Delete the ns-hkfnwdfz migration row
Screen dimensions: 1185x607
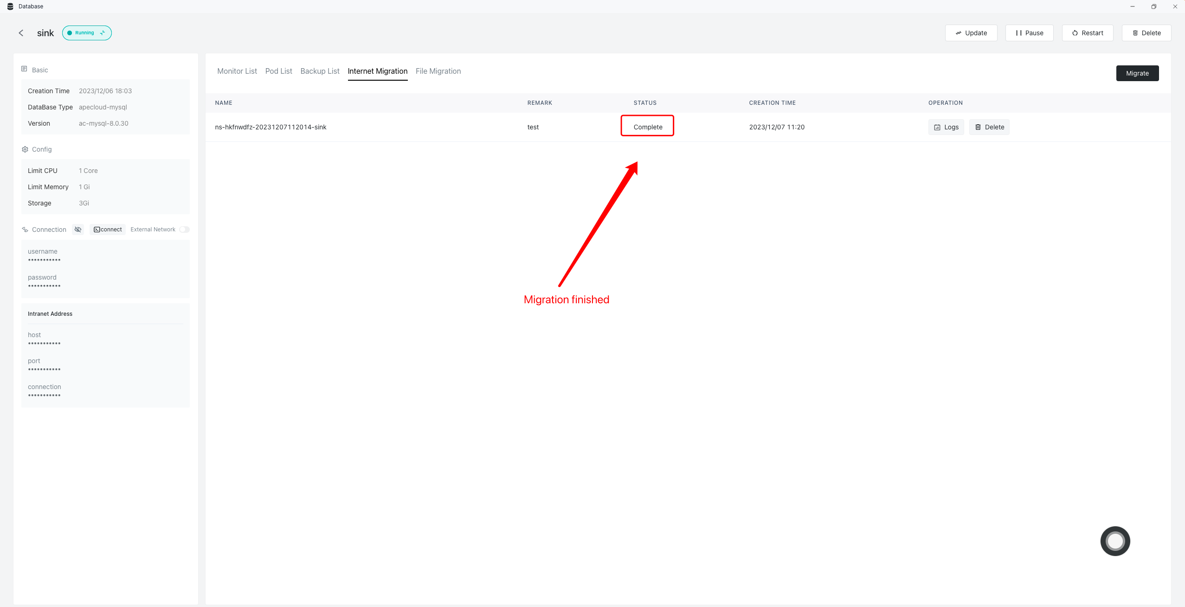(989, 127)
